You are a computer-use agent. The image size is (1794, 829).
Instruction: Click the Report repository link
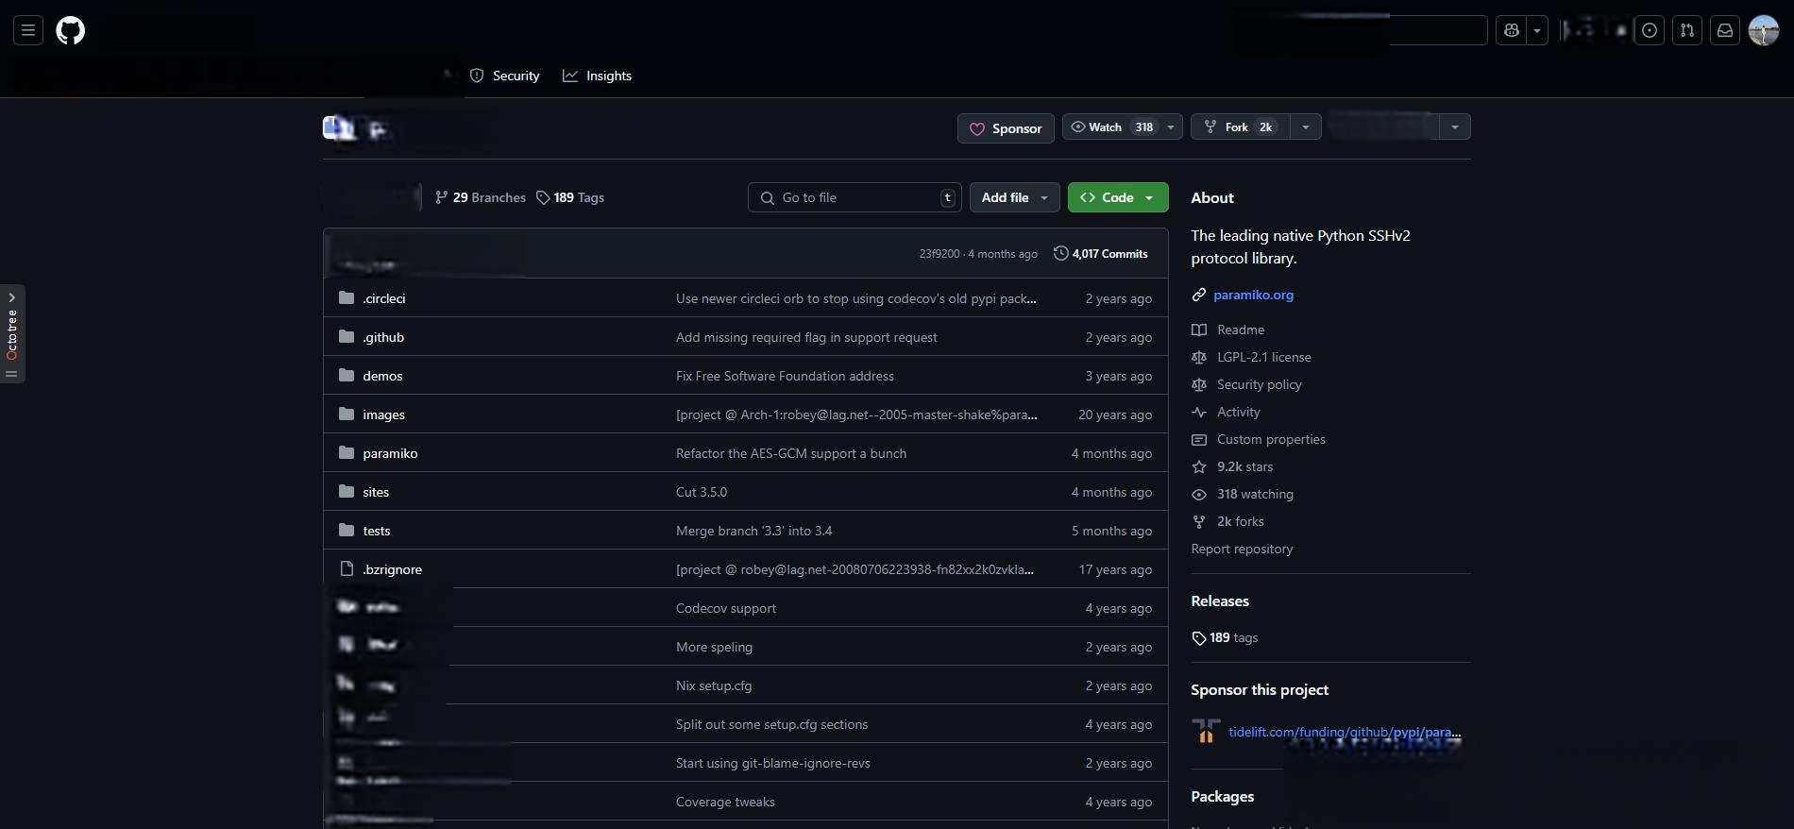tap(1242, 549)
